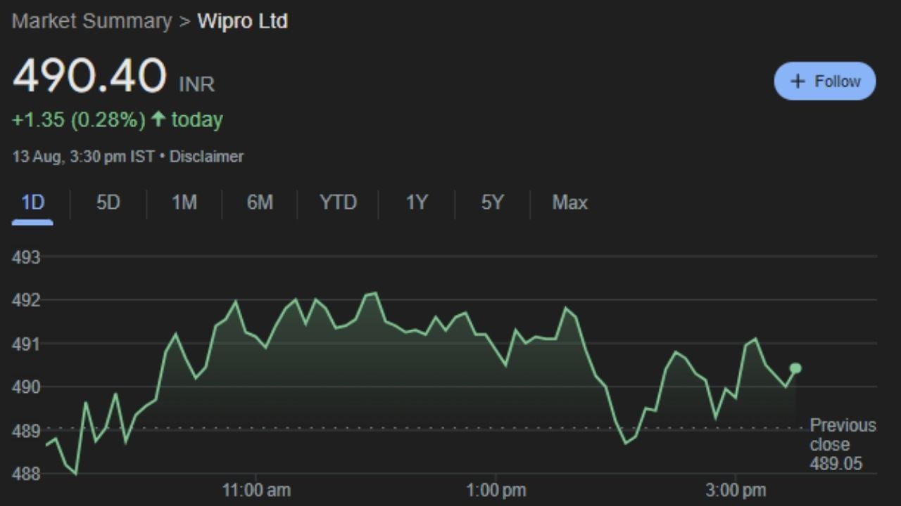Screen dimensions: 901x506
Task: Click the 490 y-axis label
Action: pyautogui.click(x=26, y=387)
